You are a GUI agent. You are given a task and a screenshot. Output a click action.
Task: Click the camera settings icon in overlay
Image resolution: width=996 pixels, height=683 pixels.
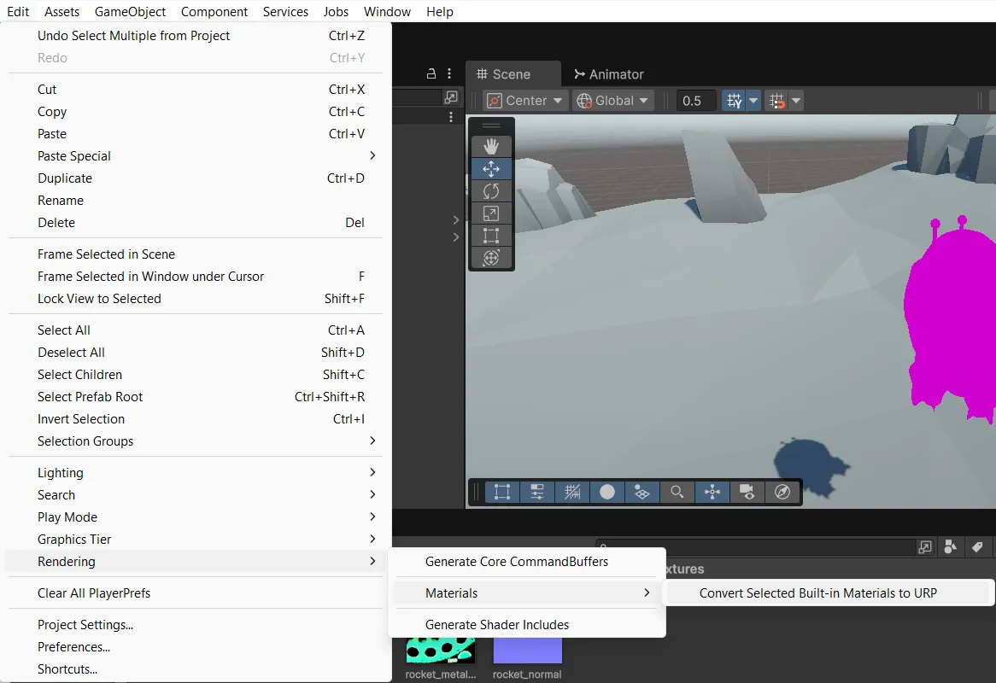[x=747, y=492]
